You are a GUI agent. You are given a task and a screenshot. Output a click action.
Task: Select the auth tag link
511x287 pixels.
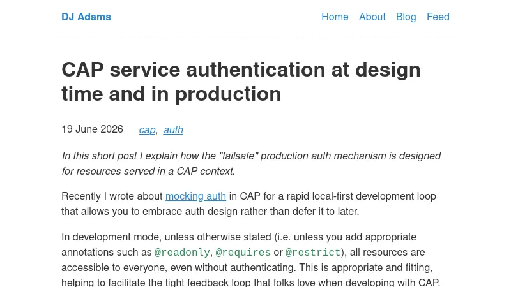coord(173,129)
